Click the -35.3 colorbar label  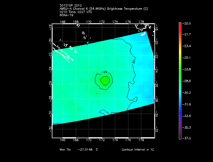point(186,128)
